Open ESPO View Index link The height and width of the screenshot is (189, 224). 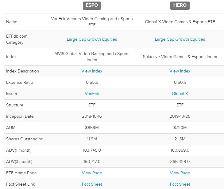(92, 71)
